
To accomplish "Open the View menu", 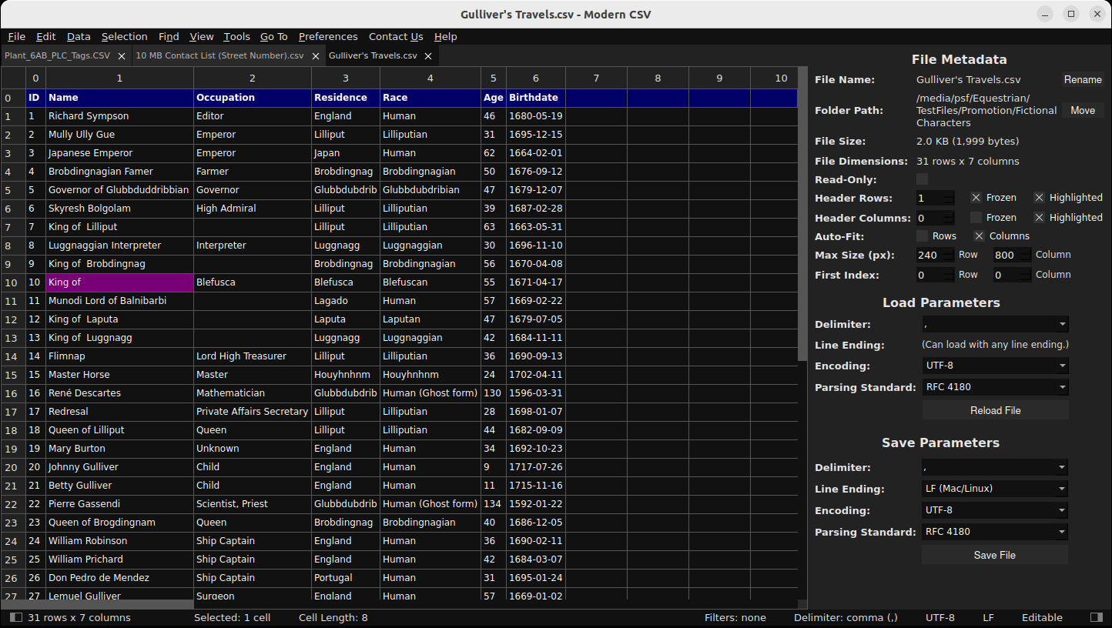I will (x=202, y=37).
